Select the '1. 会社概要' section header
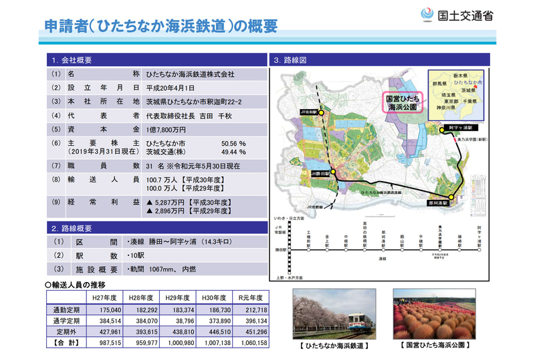 (157, 60)
